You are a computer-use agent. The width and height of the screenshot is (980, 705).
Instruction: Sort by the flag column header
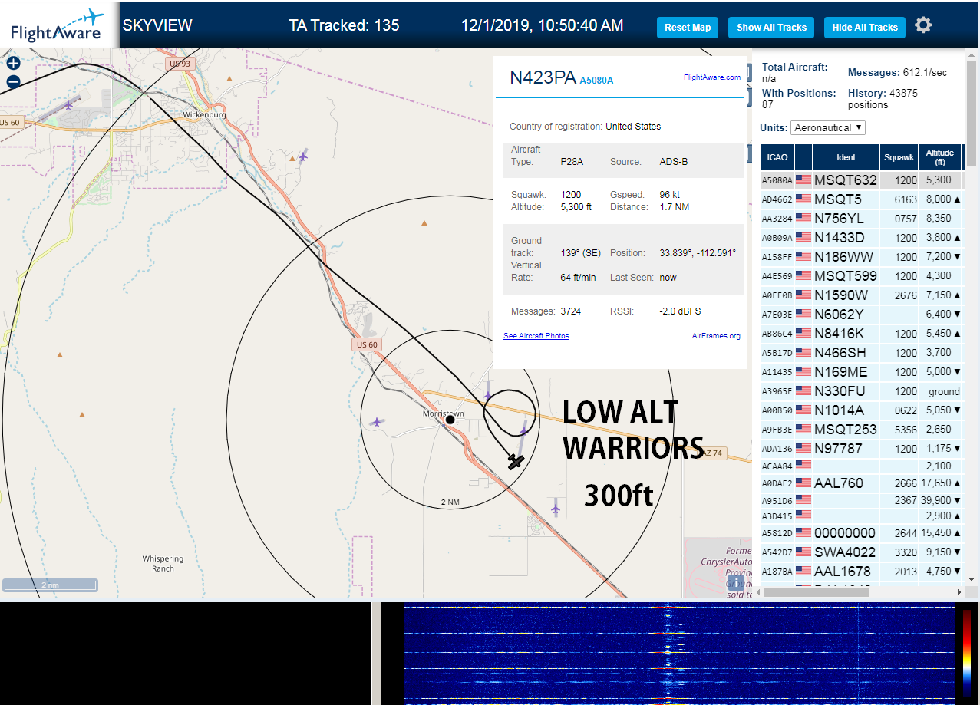point(803,157)
